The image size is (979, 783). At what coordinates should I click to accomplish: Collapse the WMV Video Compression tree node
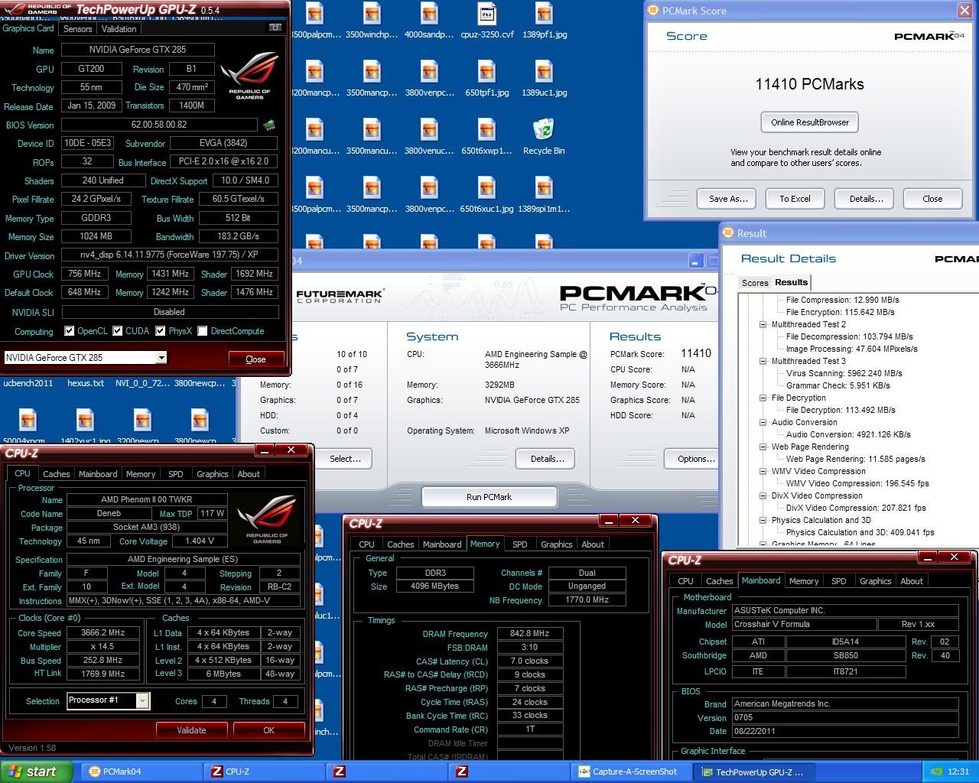(763, 471)
